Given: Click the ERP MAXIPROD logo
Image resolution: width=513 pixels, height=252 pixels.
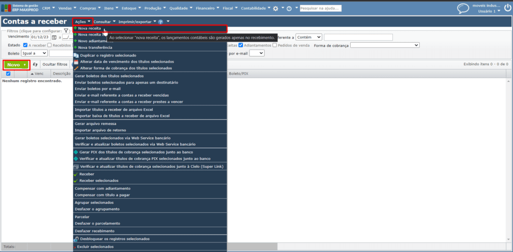Looking at the screenshot, I should (x=20, y=8).
